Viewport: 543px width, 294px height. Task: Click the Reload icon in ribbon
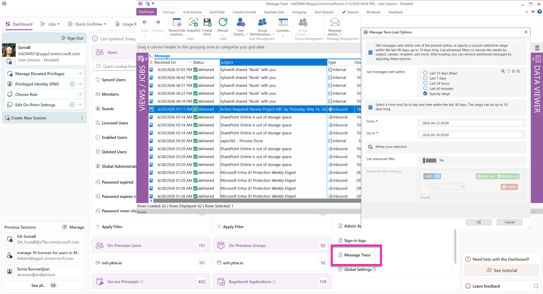[x=223, y=23]
